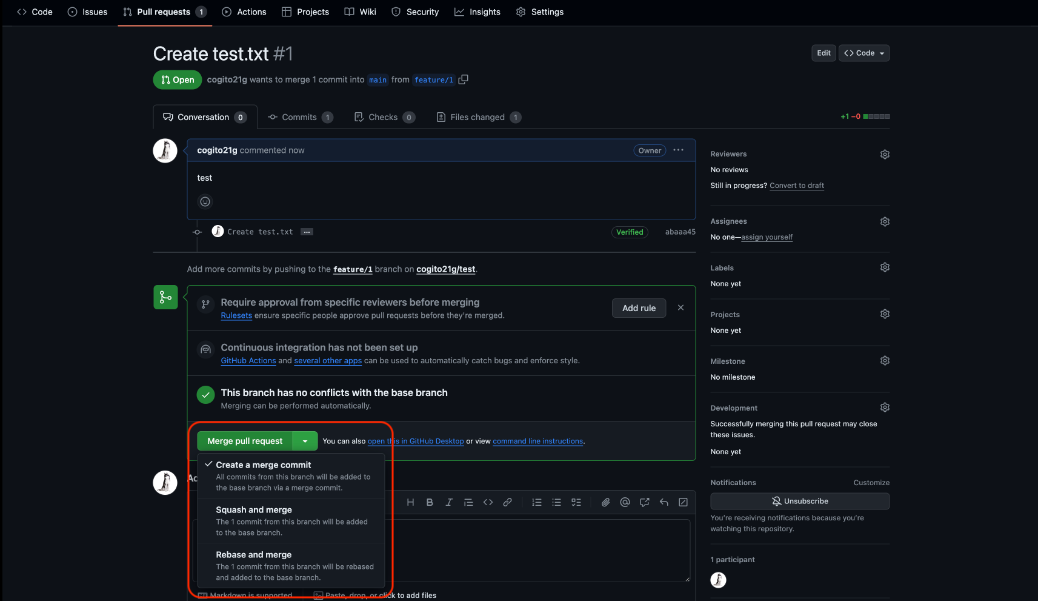
Task: Open the GitHub Actions link
Action: [x=248, y=360]
